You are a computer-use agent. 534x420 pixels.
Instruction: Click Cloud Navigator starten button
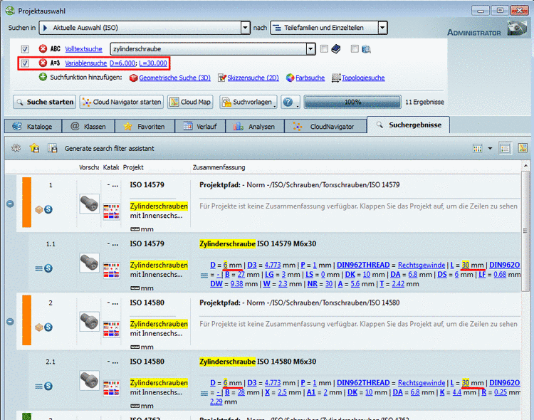(x=122, y=102)
